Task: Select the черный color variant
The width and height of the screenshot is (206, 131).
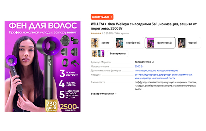Action: (189, 43)
